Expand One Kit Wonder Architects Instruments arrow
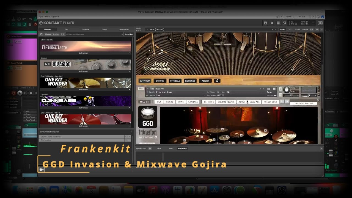This screenshot has height=198, width=352. tap(130, 90)
